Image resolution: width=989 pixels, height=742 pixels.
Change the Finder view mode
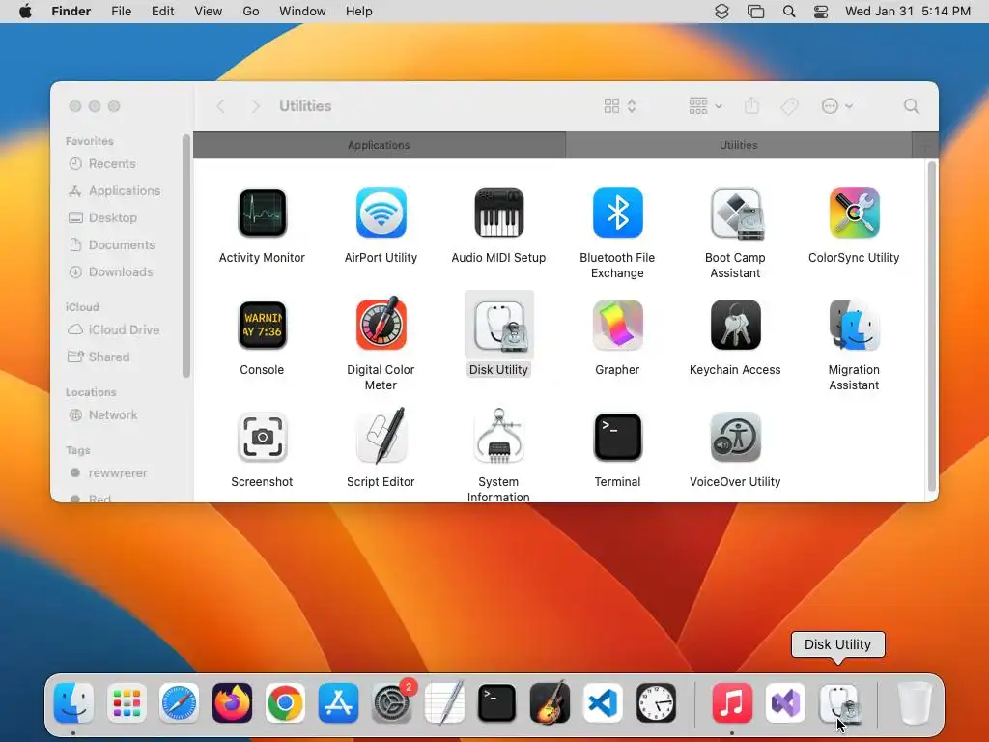620,106
